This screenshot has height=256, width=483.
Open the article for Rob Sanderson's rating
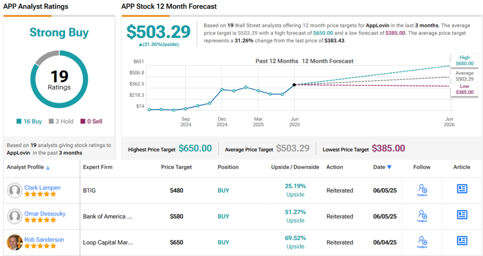462,240
